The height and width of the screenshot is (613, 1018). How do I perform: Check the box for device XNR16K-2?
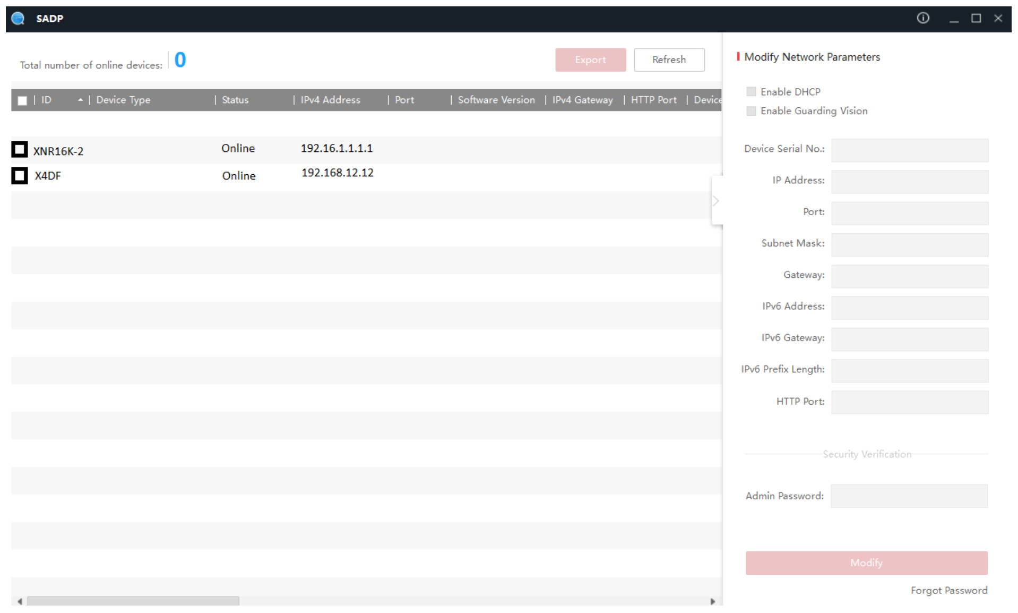pos(20,149)
